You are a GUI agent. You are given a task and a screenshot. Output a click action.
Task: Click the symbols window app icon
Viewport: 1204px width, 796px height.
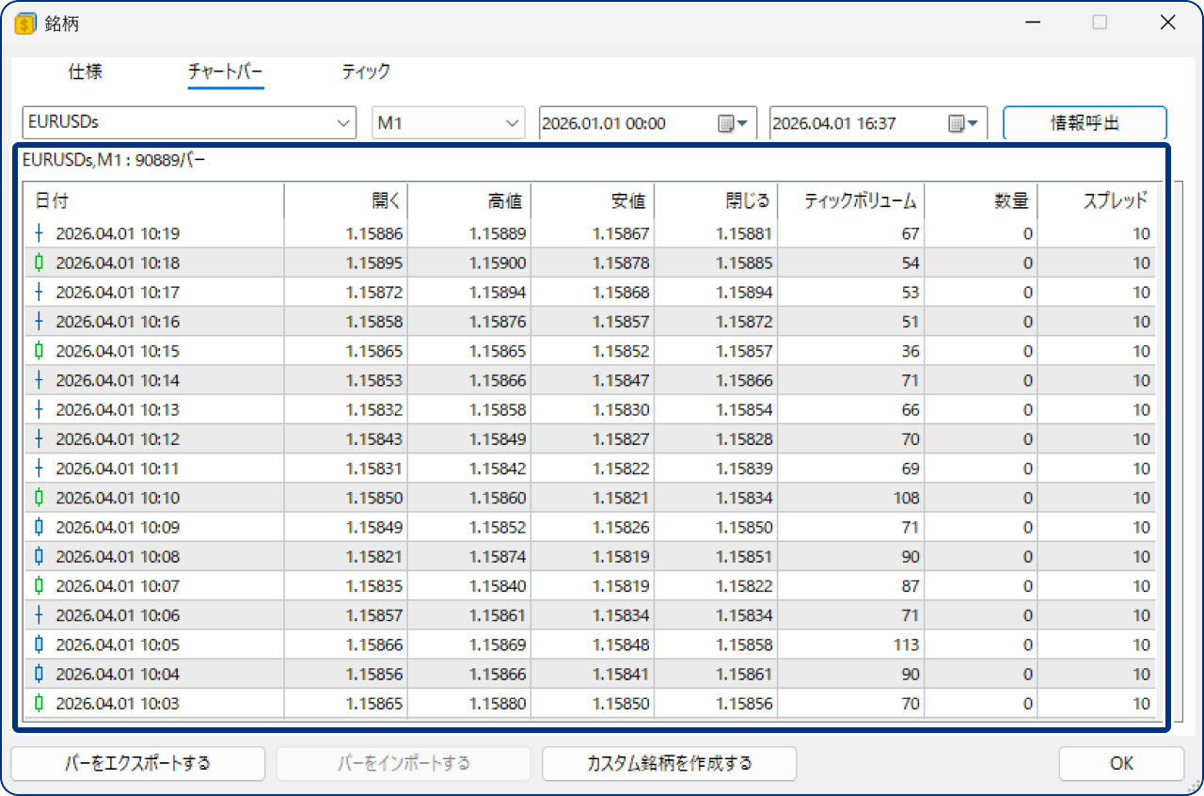(x=25, y=24)
